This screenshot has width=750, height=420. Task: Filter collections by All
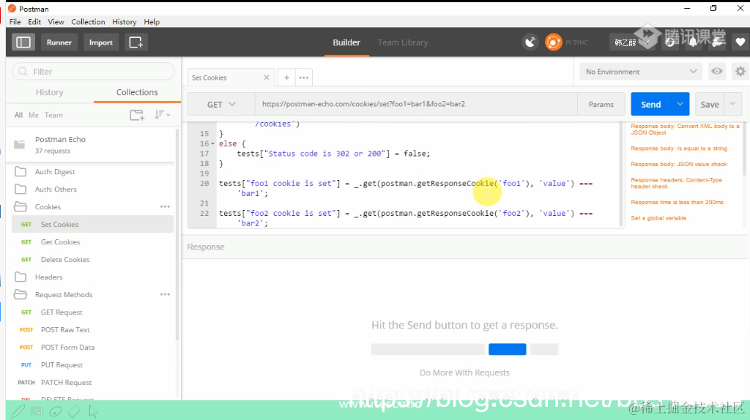(18, 115)
